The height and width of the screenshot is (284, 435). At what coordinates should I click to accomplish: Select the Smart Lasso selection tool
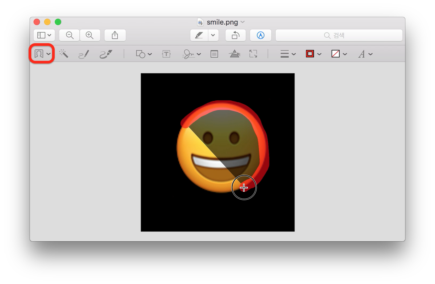[39, 54]
